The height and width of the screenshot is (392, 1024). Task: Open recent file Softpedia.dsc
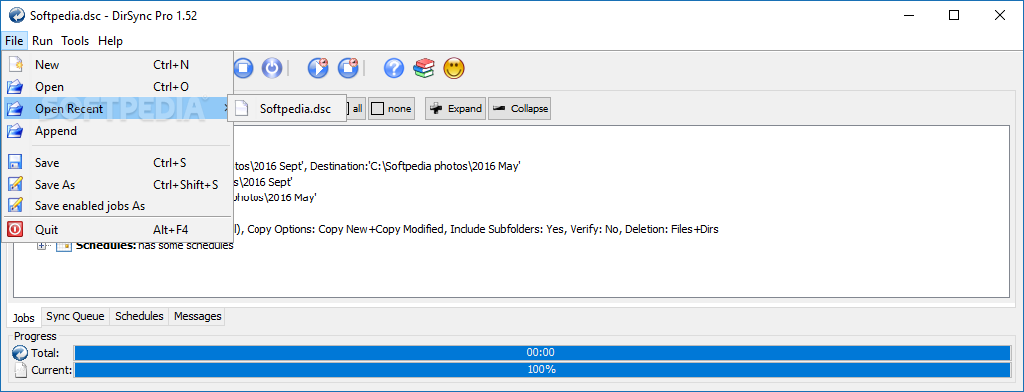pos(287,109)
